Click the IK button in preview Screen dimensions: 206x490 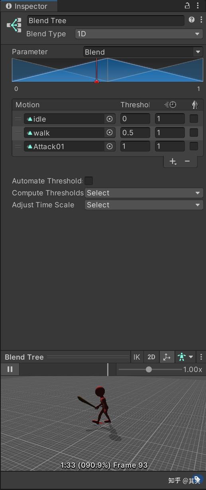pos(137,357)
